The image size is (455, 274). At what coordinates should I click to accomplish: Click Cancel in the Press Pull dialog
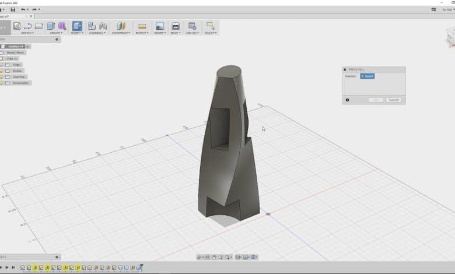[394, 100]
